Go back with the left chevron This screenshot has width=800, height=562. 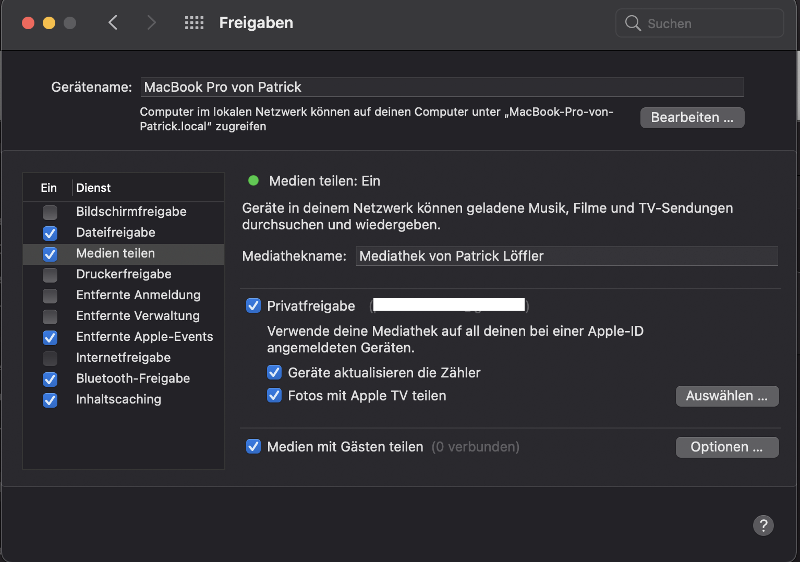click(x=113, y=22)
